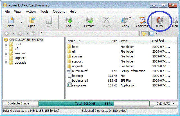Open the Forward history dropdown arrow
This screenshot has height=116, width=180.
(x=27, y=34)
